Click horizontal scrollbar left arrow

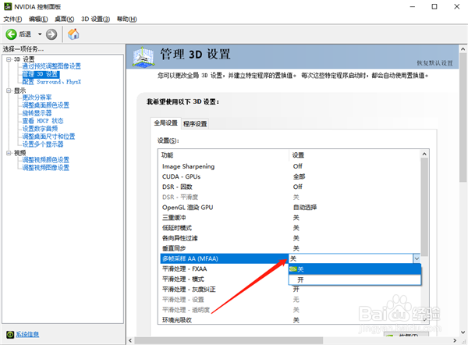tap(130, 340)
